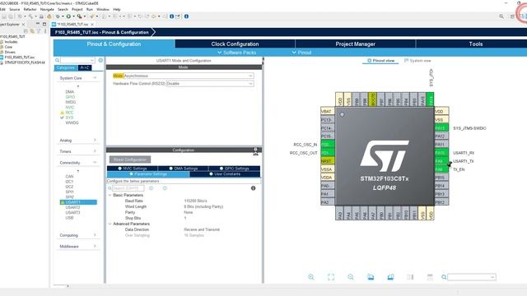
Task: Open the Project menu
Action: click(x=77, y=9)
